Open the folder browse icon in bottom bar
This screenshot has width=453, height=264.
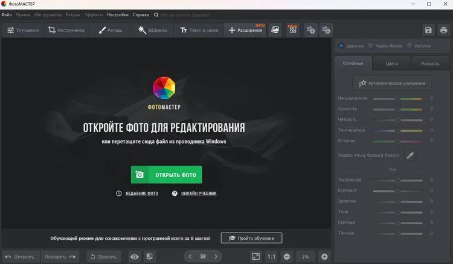[203, 257]
